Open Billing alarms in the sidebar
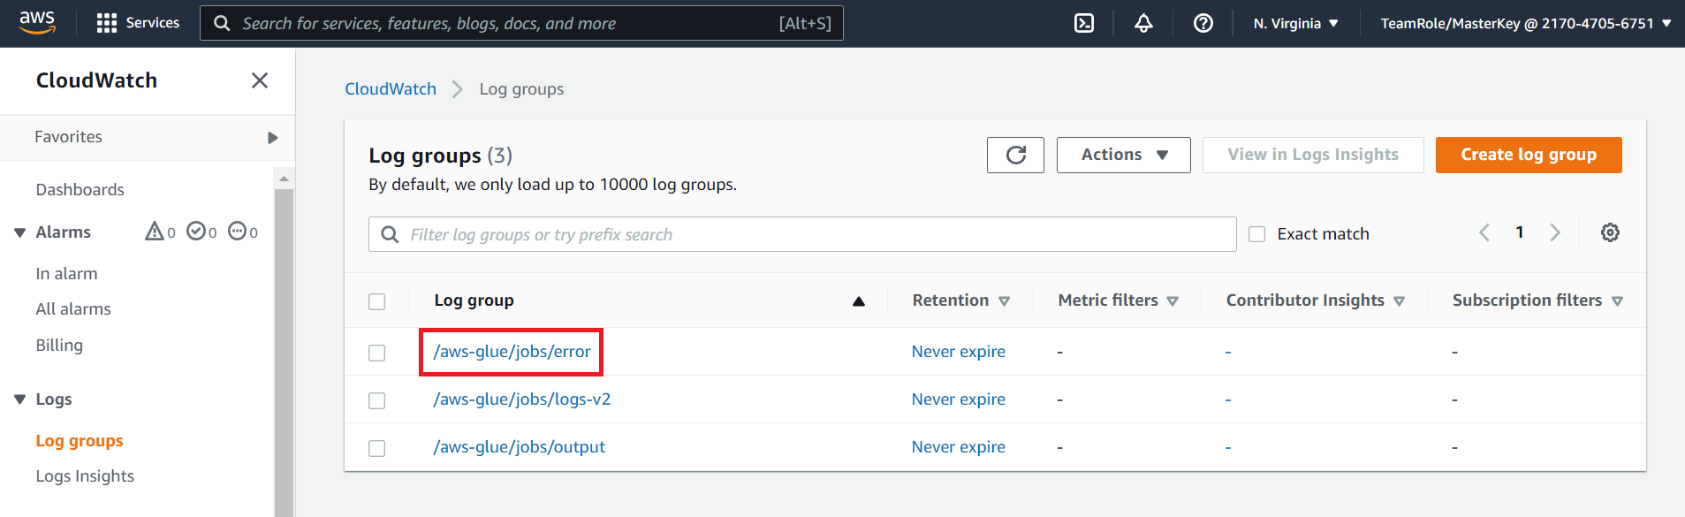Image resolution: width=1685 pixels, height=517 pixels. (x=59, y=346)
